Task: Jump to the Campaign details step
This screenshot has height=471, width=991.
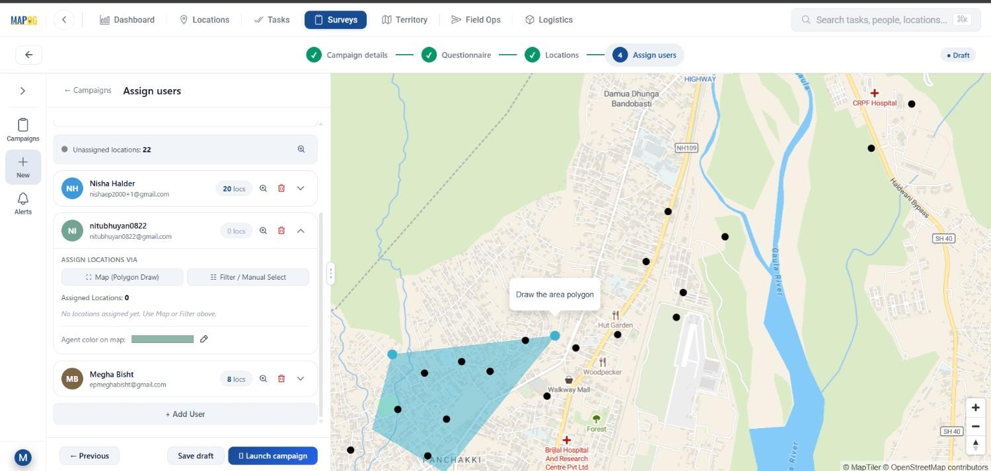Action: tap(347, 55)
